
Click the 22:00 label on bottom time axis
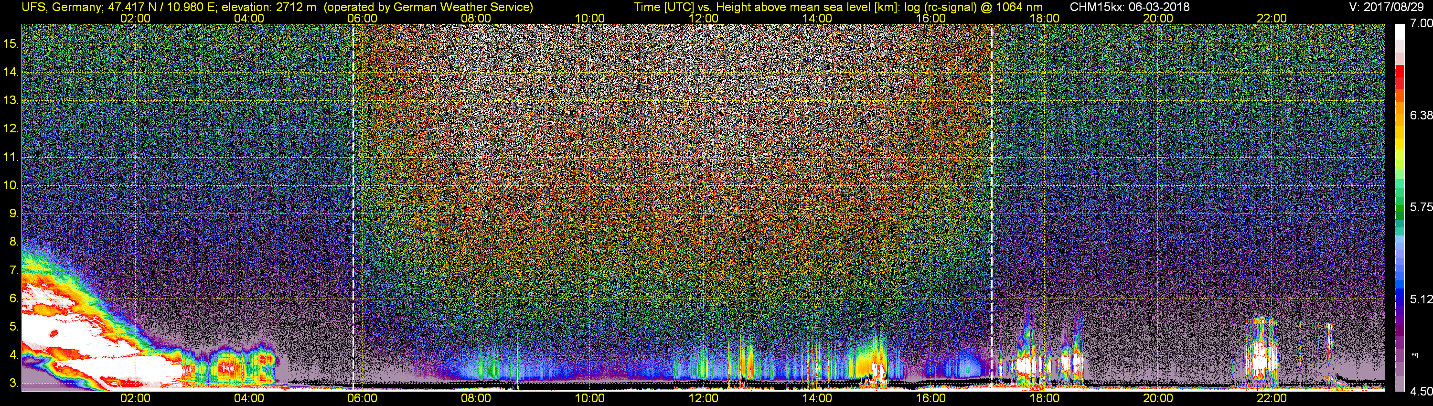(1272, 398)
